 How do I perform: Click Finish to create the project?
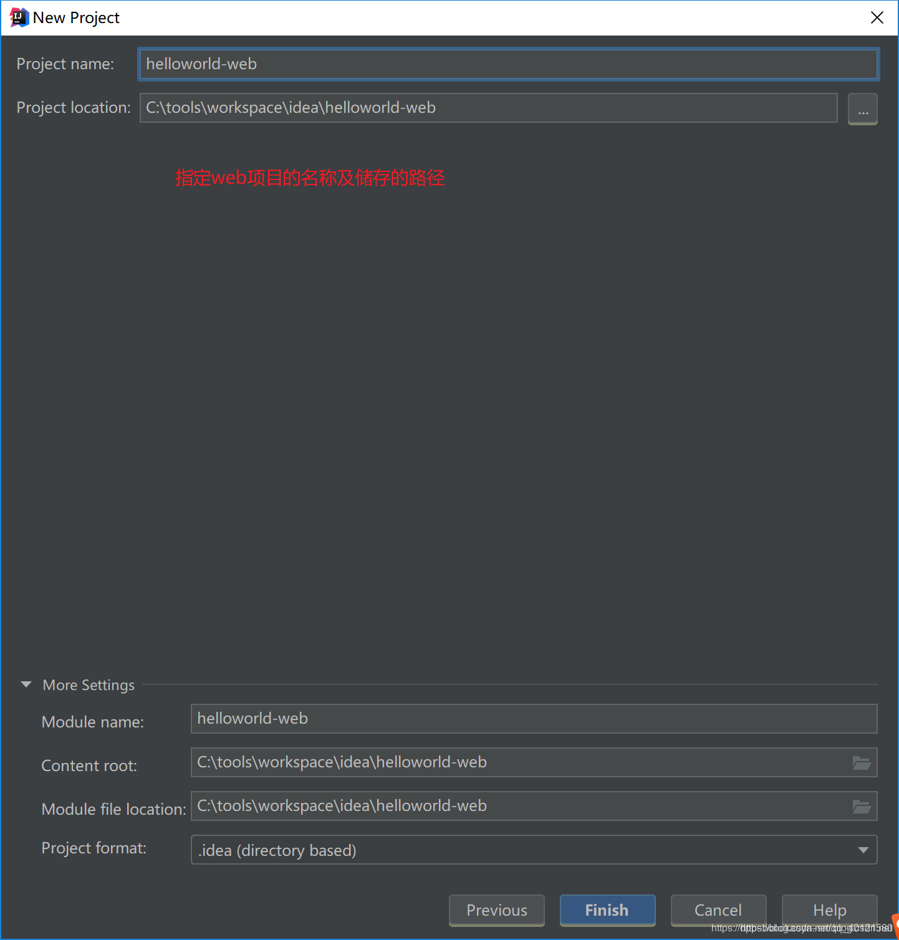pyautogui.click(x=608, y=910)
